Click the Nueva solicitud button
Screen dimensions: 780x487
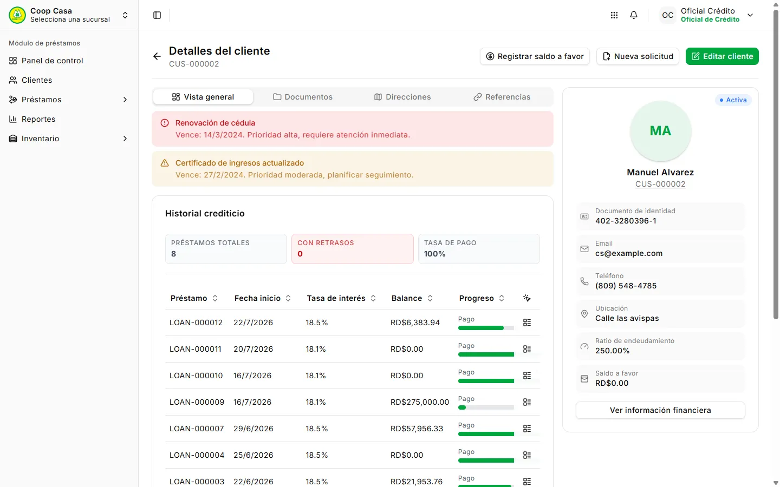point(638,56)
